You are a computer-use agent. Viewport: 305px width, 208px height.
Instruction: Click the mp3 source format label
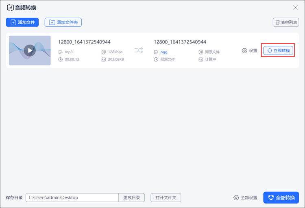[69, 52]
